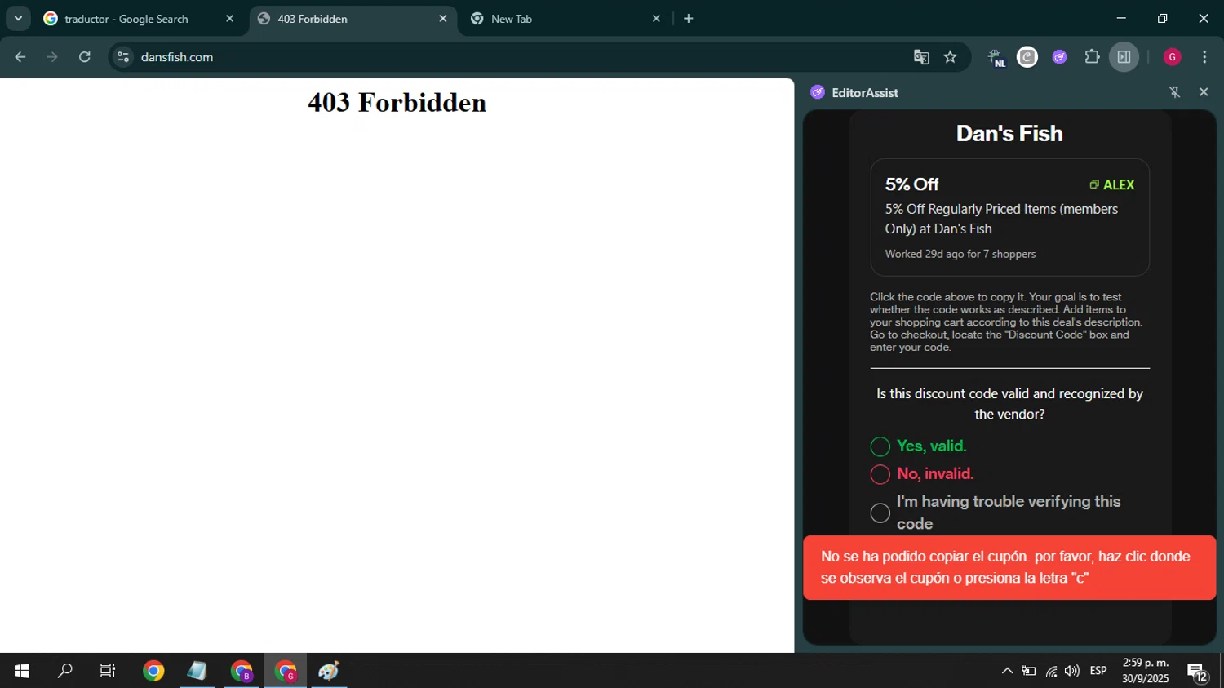Open Chrome profile G taskbar icon
The image size is (1224, 688).
(286, 671)
